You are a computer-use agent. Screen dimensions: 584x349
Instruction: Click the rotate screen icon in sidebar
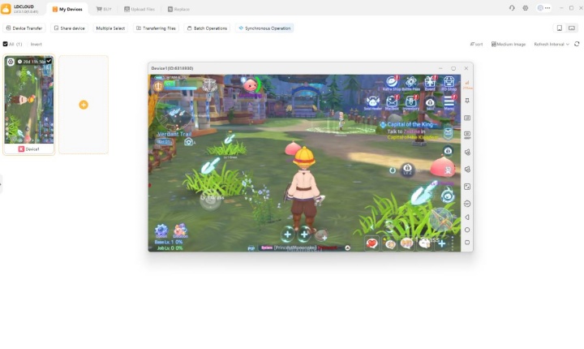[x=467, y=204]
